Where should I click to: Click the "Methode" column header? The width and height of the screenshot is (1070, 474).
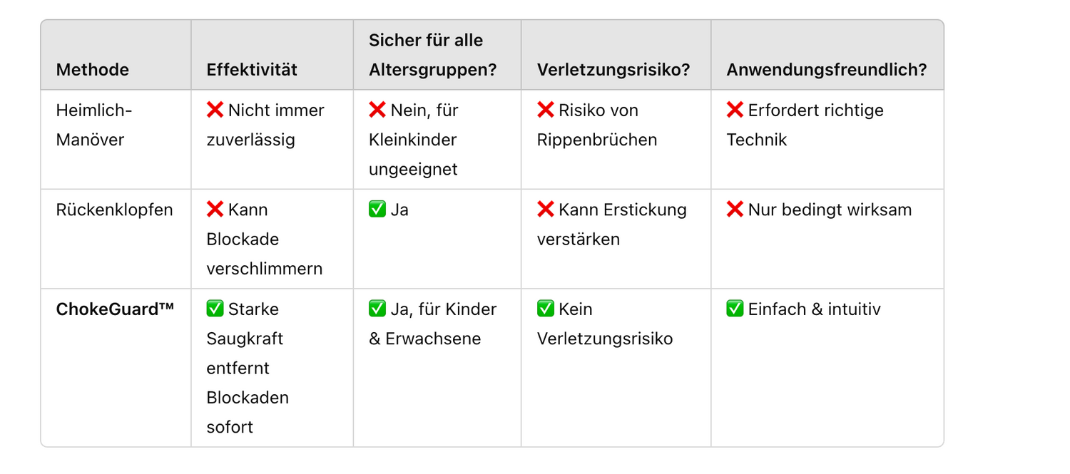[x=93, y=70]
